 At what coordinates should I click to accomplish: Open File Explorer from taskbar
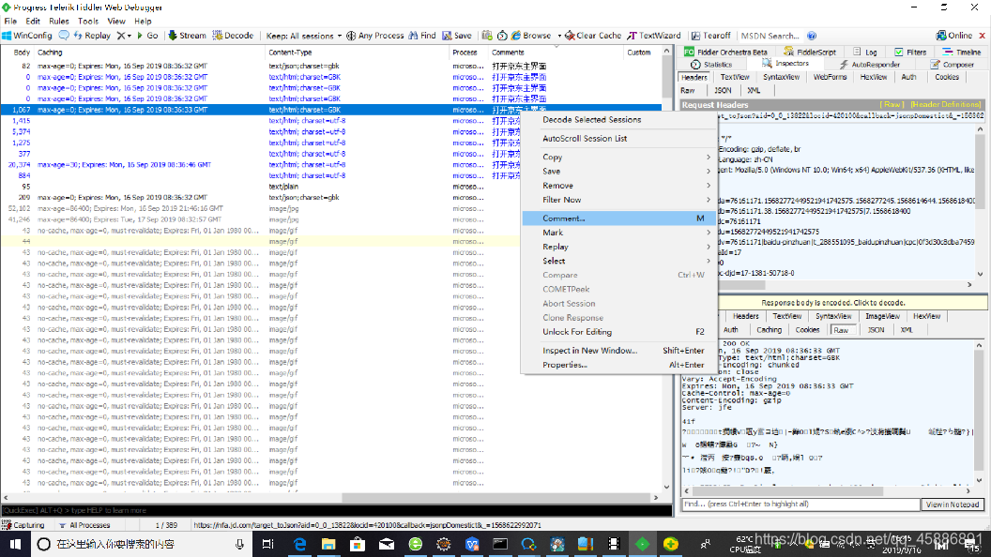pyautogui.click(x=328, y=544)
